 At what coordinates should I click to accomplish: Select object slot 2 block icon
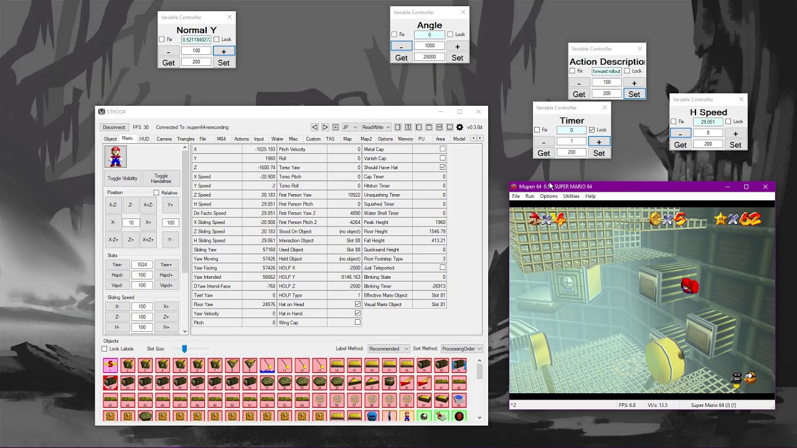click(128, 365)
